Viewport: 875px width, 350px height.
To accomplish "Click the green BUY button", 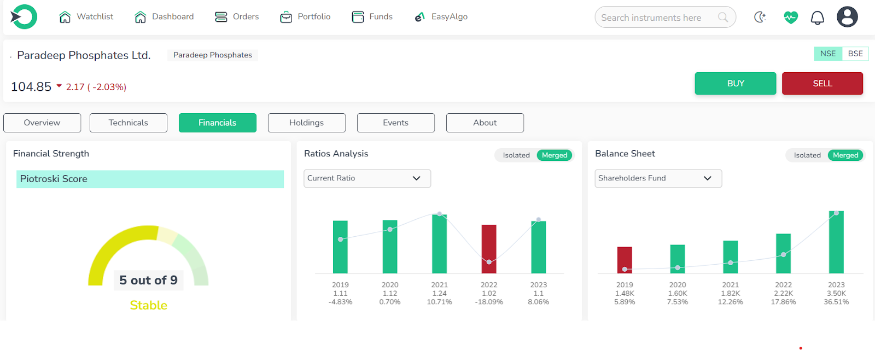I will (736, 84).
